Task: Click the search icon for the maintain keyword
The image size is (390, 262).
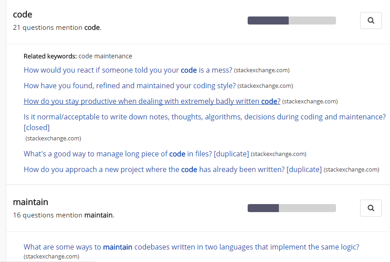Action: point(371,208)
